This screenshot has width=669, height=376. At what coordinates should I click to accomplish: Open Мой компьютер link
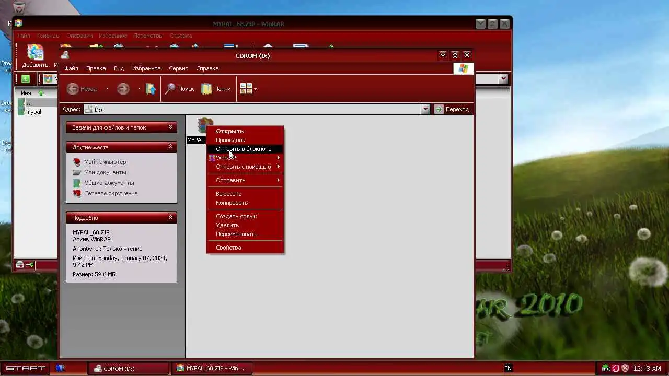105,162
